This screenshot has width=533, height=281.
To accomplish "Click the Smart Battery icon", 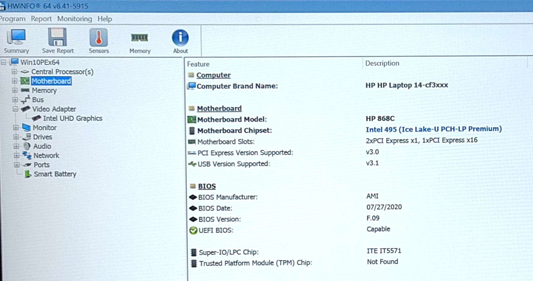I will 28,174.
